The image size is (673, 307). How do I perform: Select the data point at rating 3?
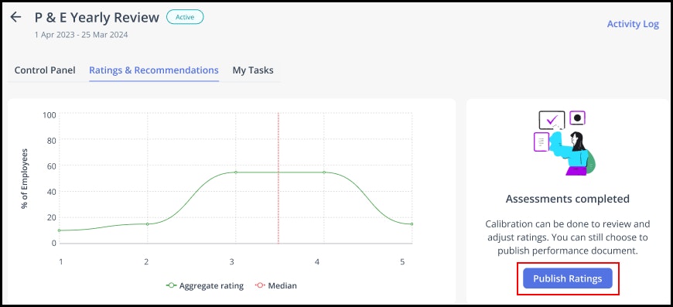236,172
